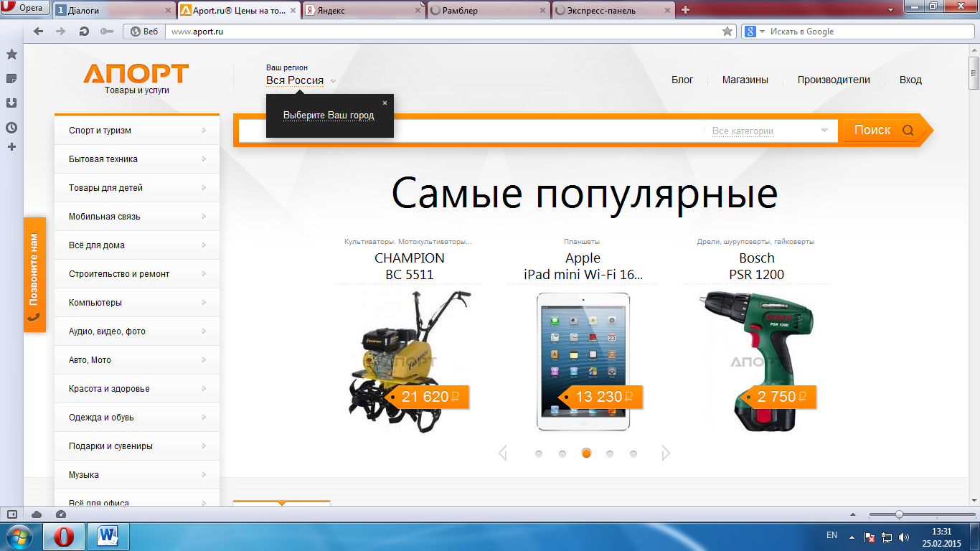
Task: Open the Все категории dropdown
Action: pos(770,131)
